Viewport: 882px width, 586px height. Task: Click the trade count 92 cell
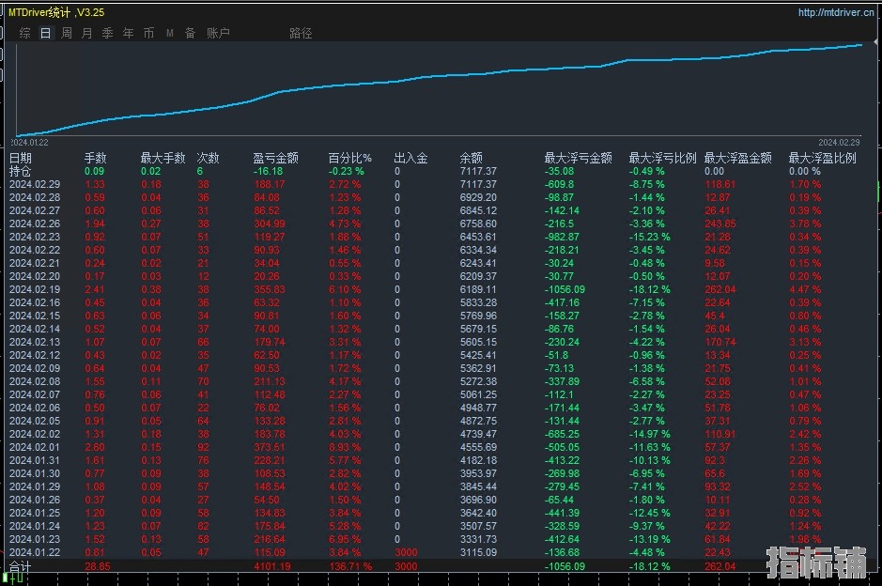(x=203, y=447)
